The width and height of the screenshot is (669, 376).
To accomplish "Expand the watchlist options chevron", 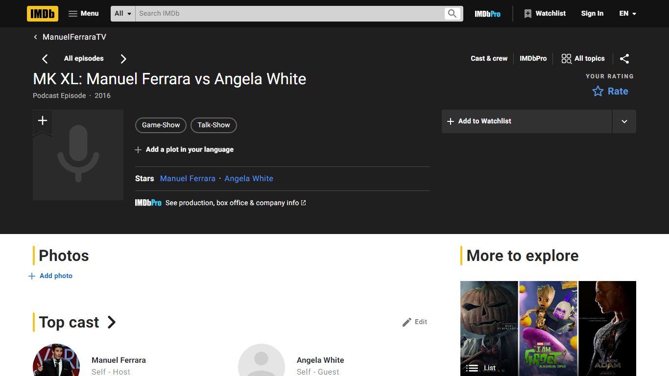I will click(624, 121).
